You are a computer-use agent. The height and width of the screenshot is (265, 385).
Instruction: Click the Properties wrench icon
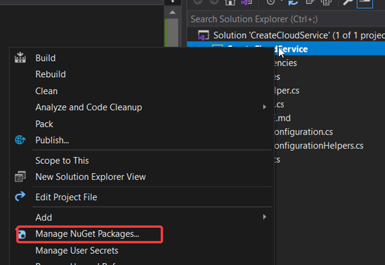(x=347, y=3)
